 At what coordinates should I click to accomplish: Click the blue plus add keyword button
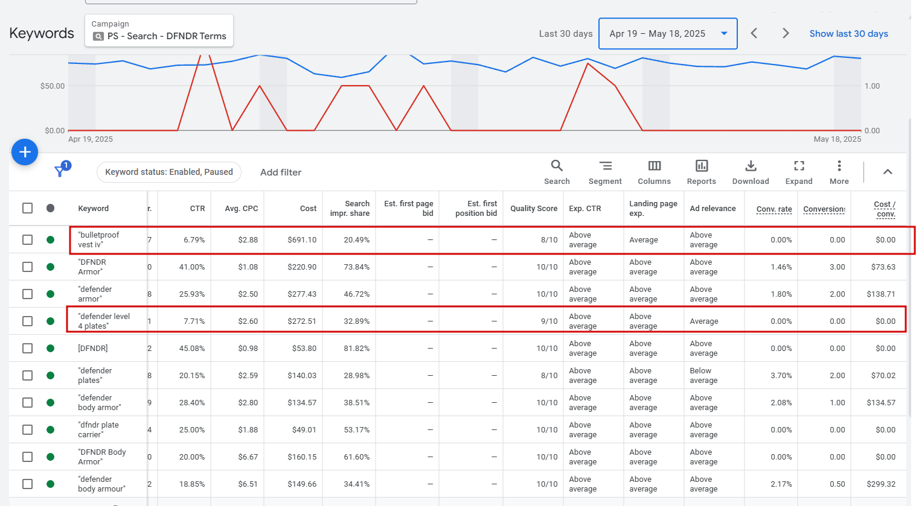pyautogui.click(x=25, y=152)
